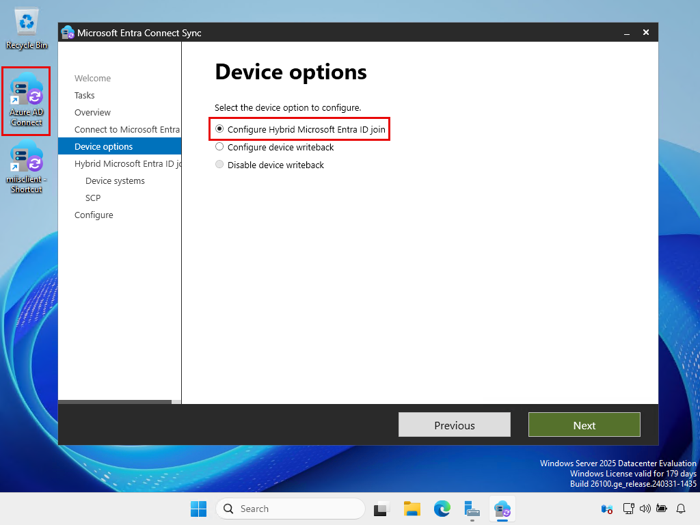Click the blue tray icon left of network

tap(607, 509)
